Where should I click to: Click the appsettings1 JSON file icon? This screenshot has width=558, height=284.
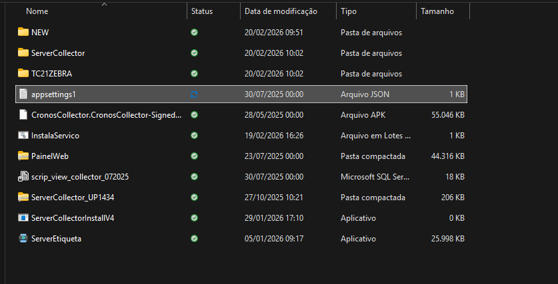click(x=23, y=94)
